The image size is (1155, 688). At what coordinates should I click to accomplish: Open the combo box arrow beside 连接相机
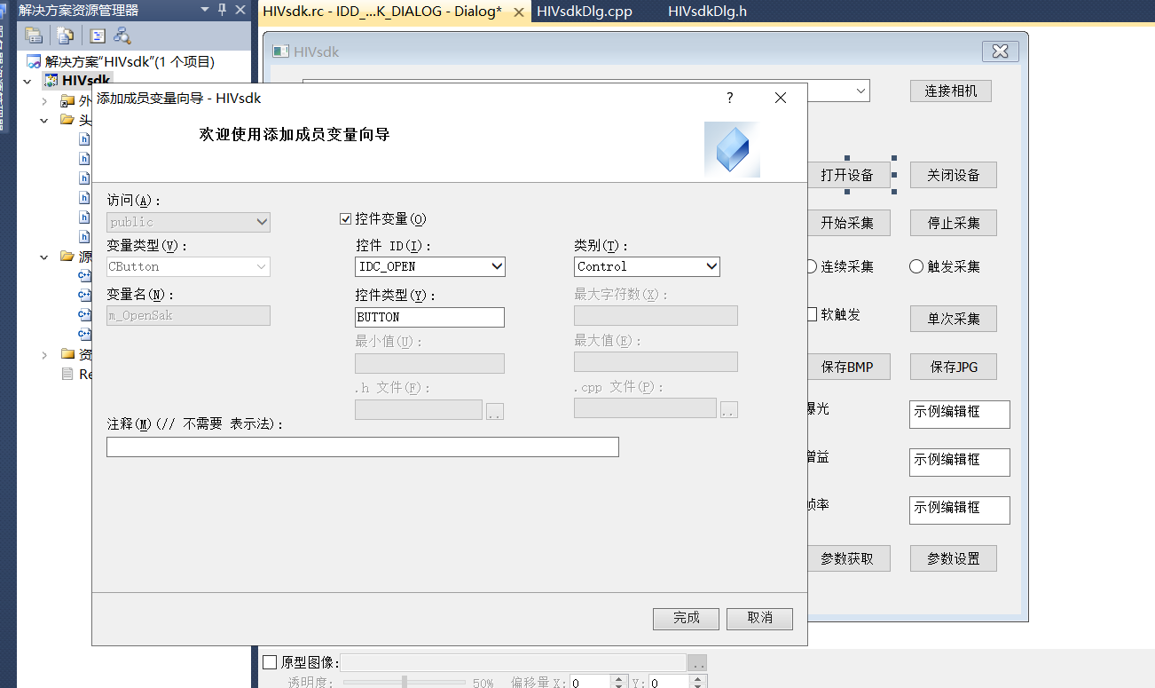pyautogui.click(x=861, y=91)
